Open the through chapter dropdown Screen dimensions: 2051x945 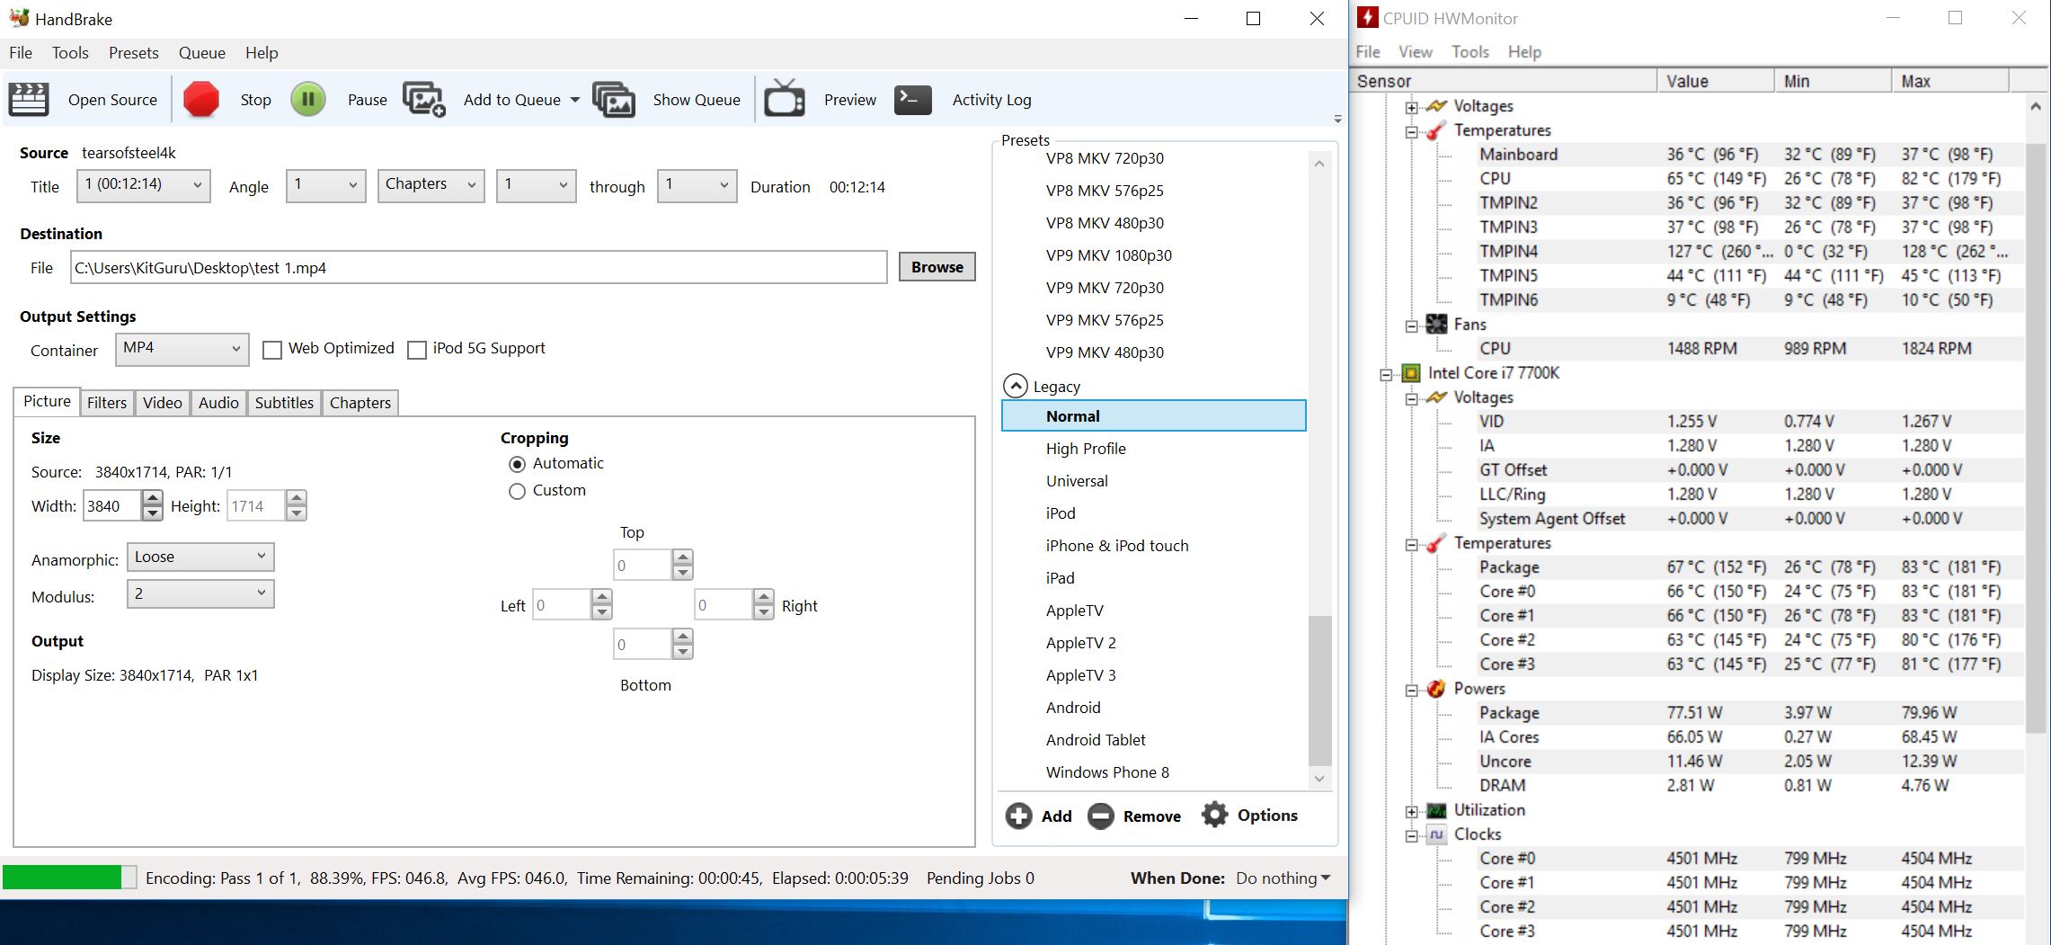[x=697, y=185]
